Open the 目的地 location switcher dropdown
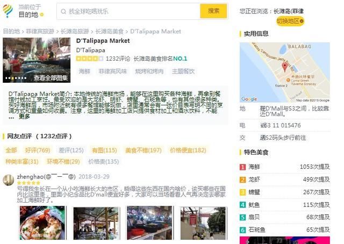This screenshot has width=344, height=244. (x=31, y=15)
